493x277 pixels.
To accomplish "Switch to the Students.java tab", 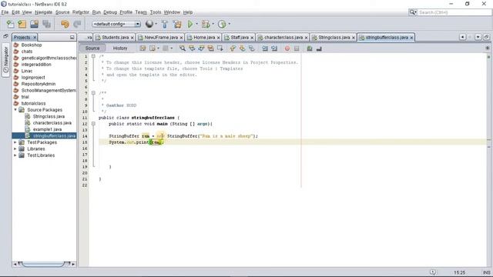I will coord(115,38).
